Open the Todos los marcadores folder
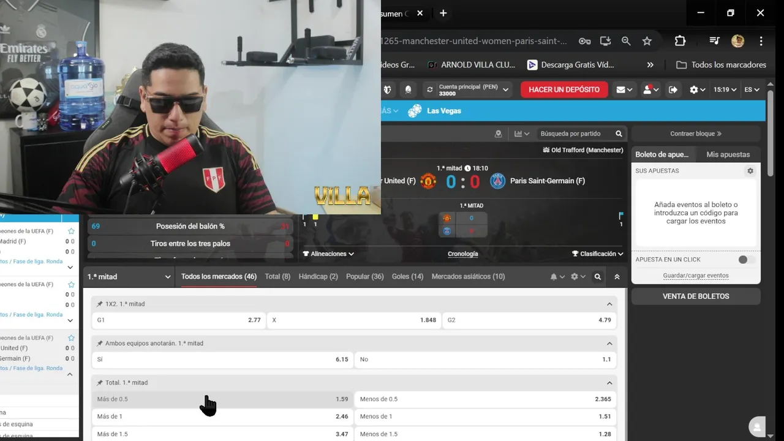 (722, 65)
